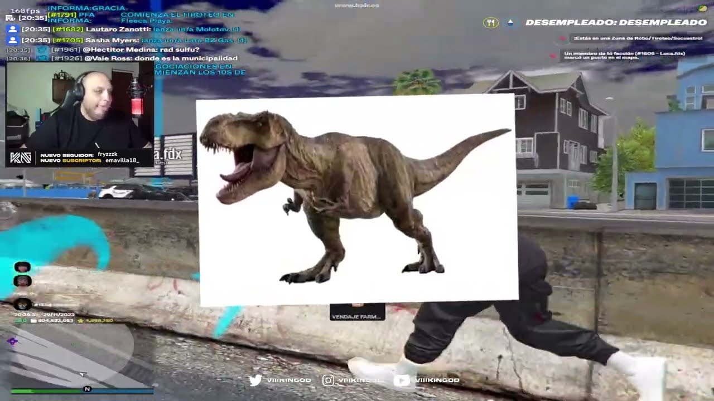Click the user avatar icon beside Lautaro Zanotti
Viewport: 714px width, 401px height.
click(x=12, y=30)
